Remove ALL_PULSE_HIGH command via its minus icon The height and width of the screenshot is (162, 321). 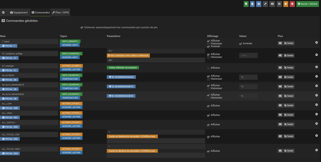(x=316, y=150)
